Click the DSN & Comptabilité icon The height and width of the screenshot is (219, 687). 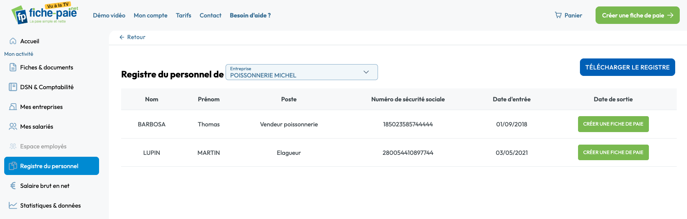coord(13,87)
